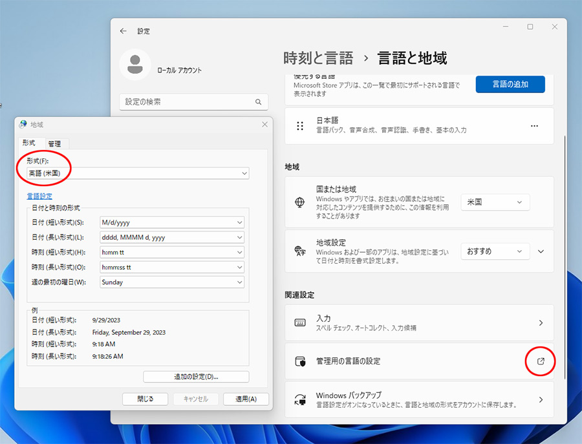
Task: Click the 時刻と言語 breadcrumb
Action: (318, 58)
